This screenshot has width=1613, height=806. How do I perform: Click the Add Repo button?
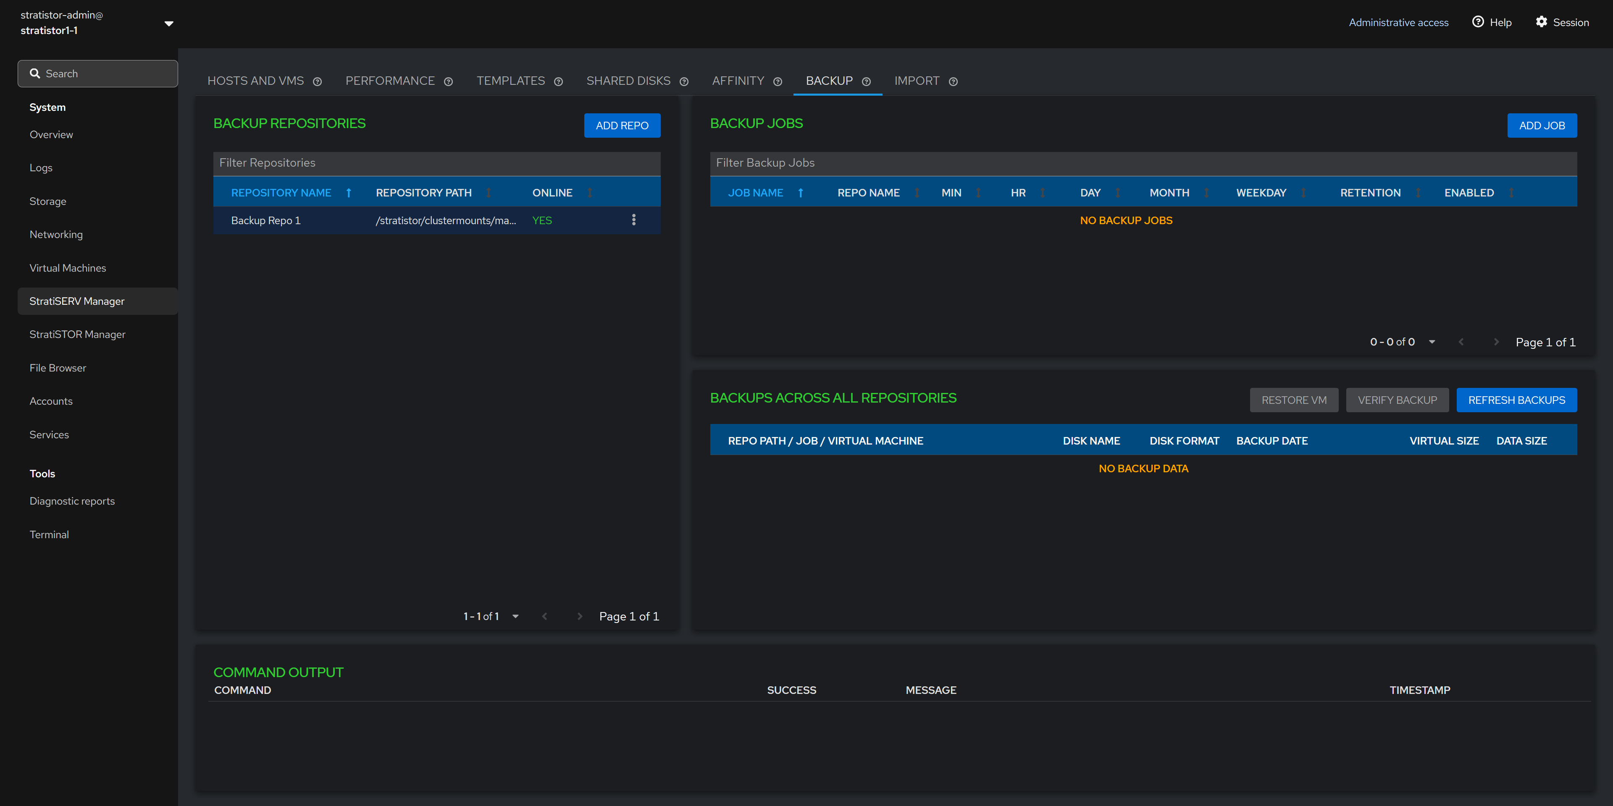pos(622,125)
